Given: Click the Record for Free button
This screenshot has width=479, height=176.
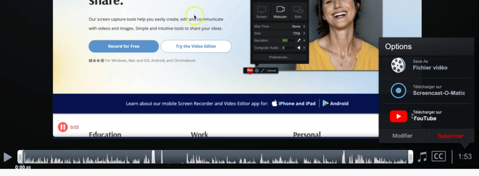Looking at the screenshot, I should 124,46.
